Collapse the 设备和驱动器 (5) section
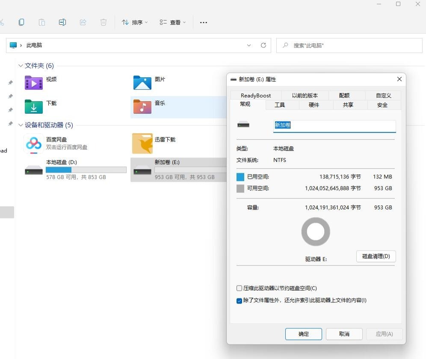Viewport: 426px width, 359px height. (x=21, y=125)
